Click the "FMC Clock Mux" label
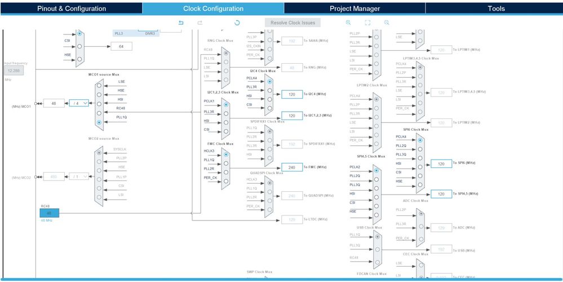Viewport: 563px width, 282px height. click(220, 144)
